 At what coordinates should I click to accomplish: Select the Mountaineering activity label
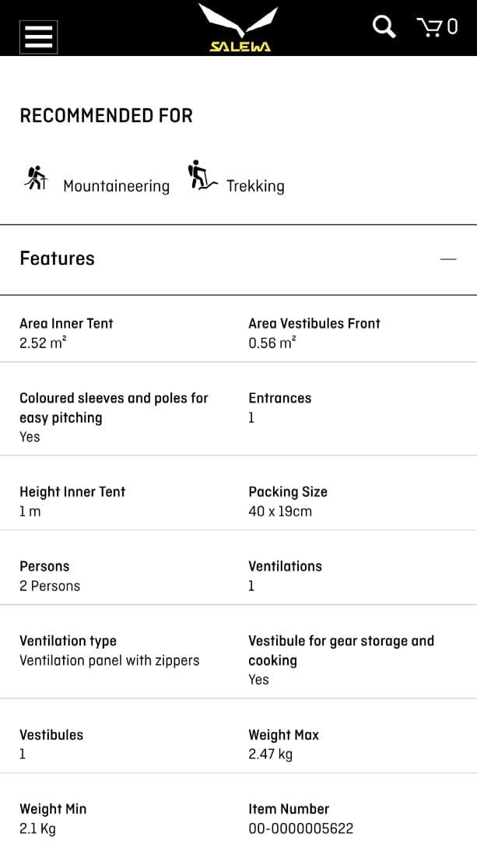click(116, 186)
